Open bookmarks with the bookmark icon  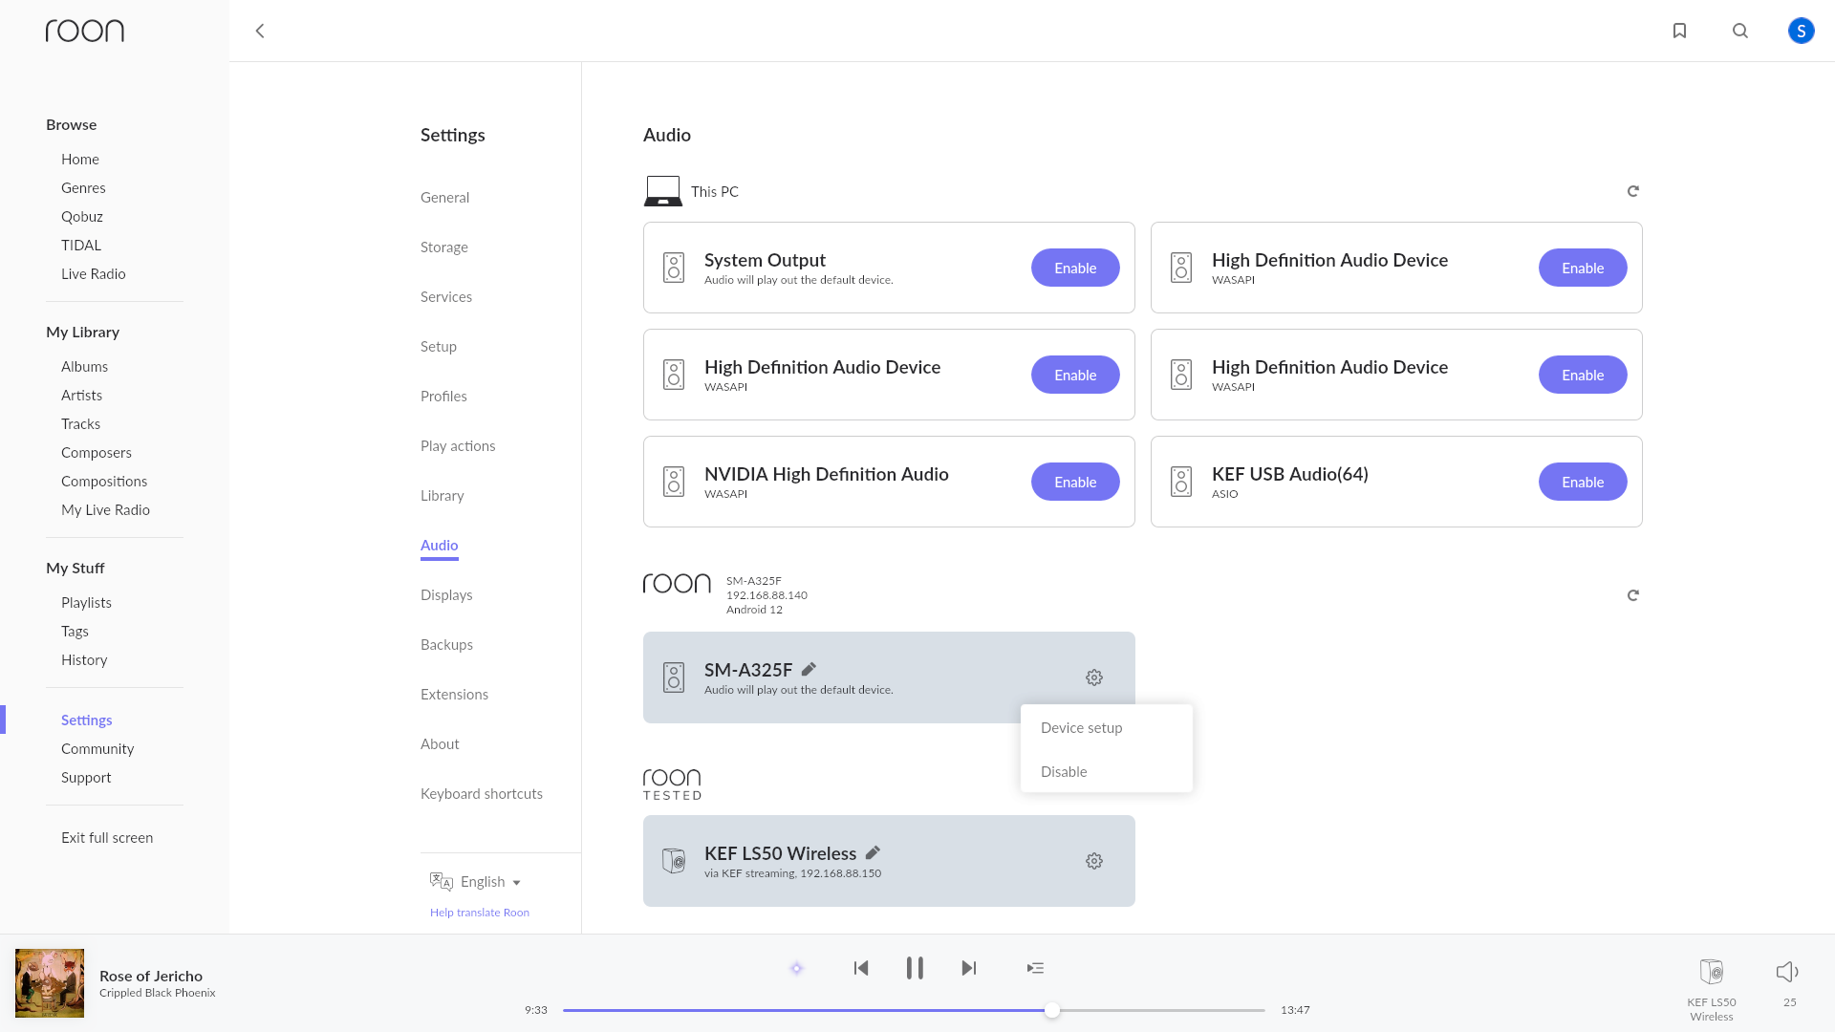1679,31
